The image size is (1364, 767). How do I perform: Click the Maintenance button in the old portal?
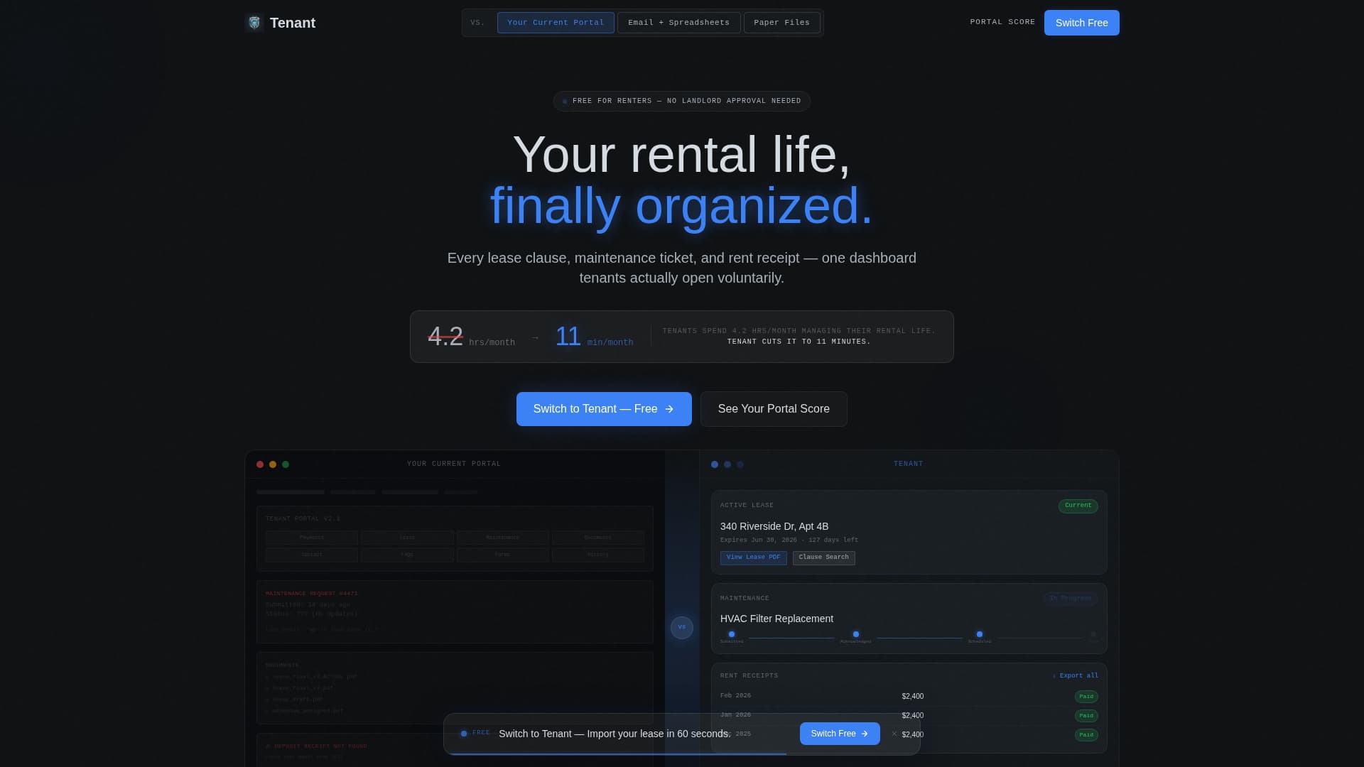click(502, 538)
